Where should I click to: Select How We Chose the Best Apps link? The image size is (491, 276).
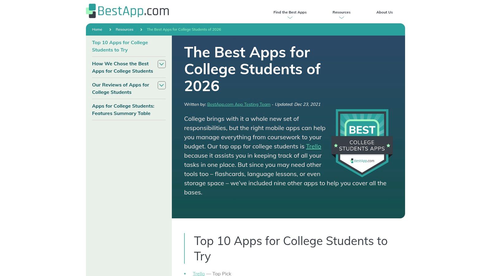(122, 67)
